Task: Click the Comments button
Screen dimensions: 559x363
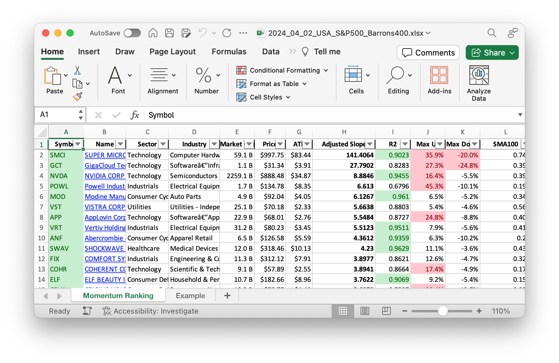Action: coord(428,53)
